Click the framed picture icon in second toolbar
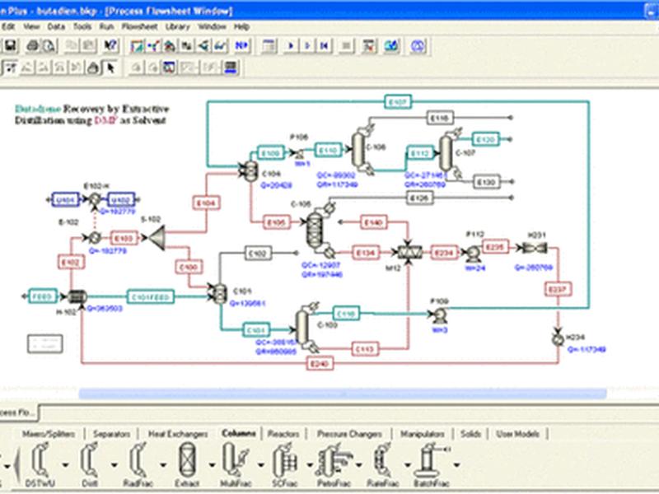This screenshot has height=494, width=659. tap(170, 68)
